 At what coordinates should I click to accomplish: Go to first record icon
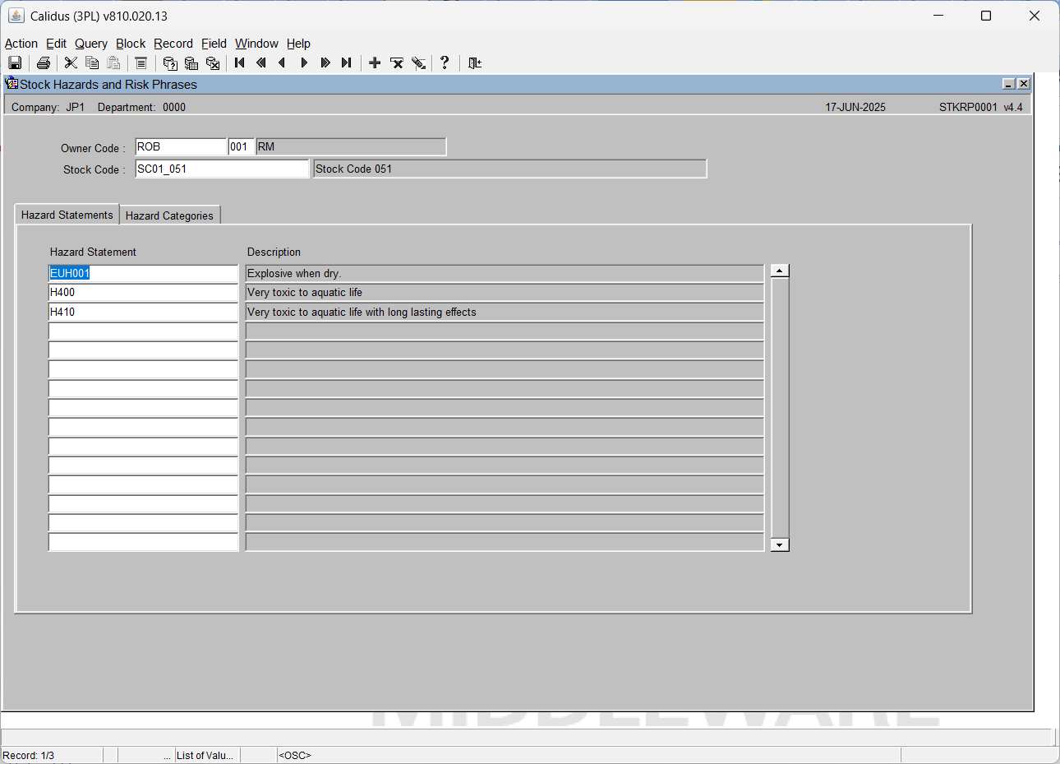click(240, 63)
